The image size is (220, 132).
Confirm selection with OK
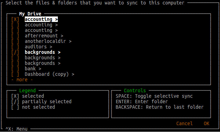click(207, 123)
